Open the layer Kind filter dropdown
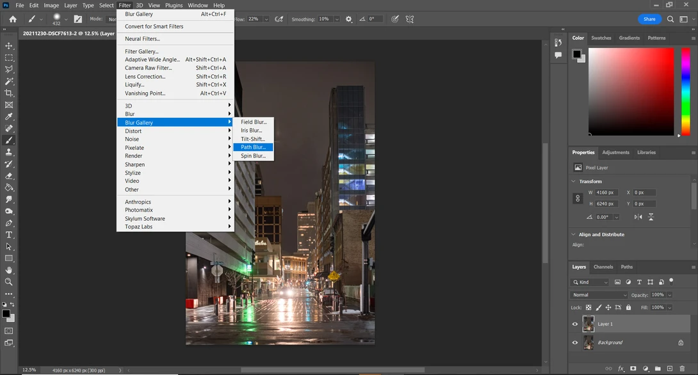698x375 pixels. [x=589, y=282]
